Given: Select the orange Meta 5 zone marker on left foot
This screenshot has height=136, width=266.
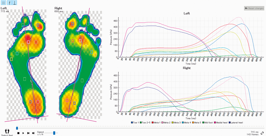Looking at the screenshot, I should (x=11, y=59).
